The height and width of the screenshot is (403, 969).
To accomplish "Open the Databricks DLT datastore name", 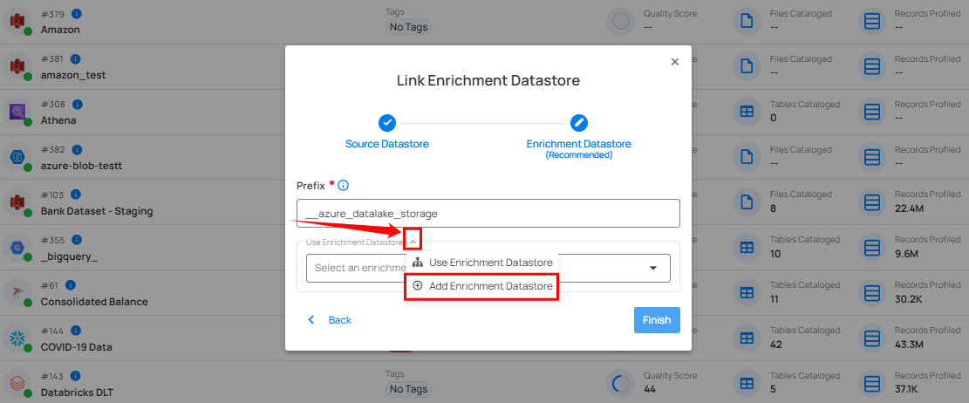I will pos(78,392).
